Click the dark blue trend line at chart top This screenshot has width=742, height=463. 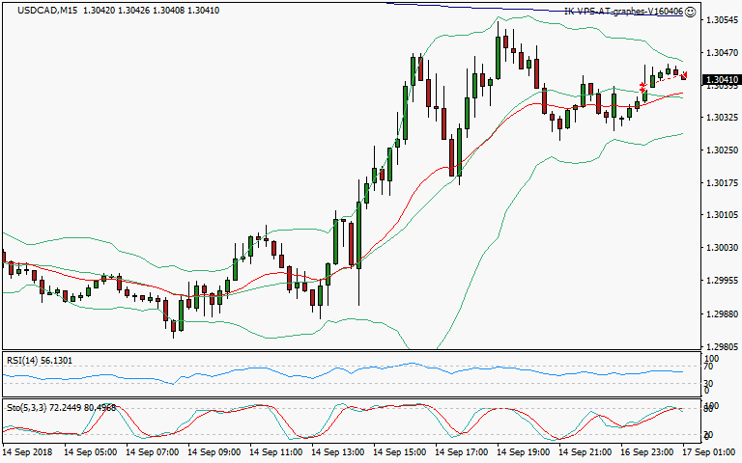483,6
